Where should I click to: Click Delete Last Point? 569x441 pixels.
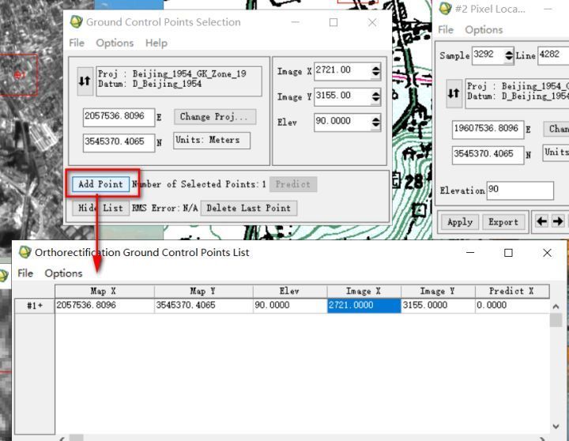249,208
